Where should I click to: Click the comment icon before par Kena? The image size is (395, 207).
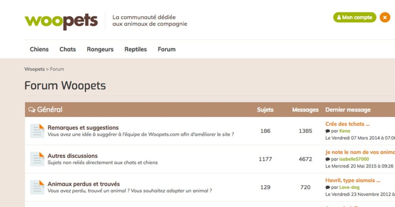[327, 131]
